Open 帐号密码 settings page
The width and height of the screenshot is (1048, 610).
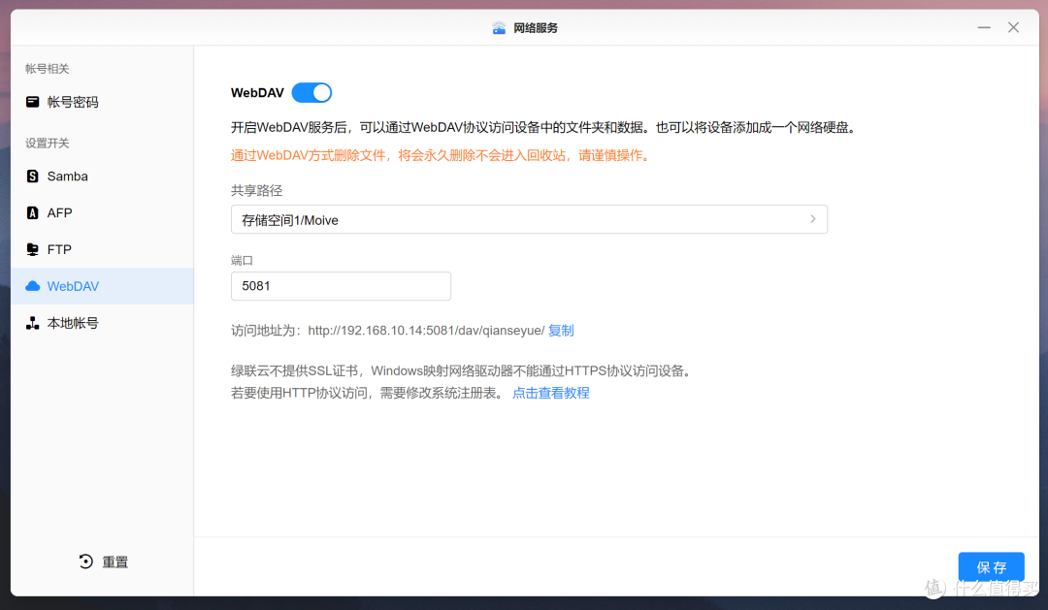coord(102,102)
